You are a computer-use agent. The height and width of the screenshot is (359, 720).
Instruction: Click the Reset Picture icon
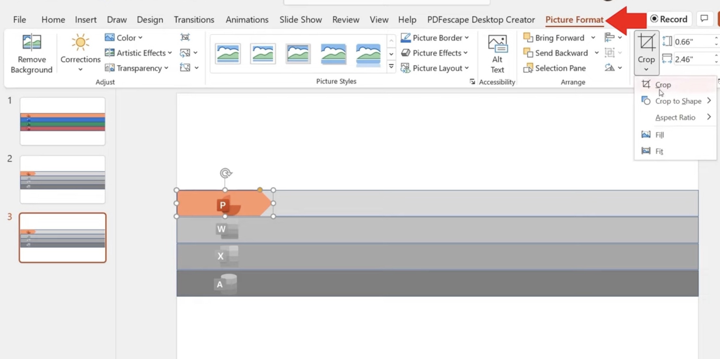185,68
